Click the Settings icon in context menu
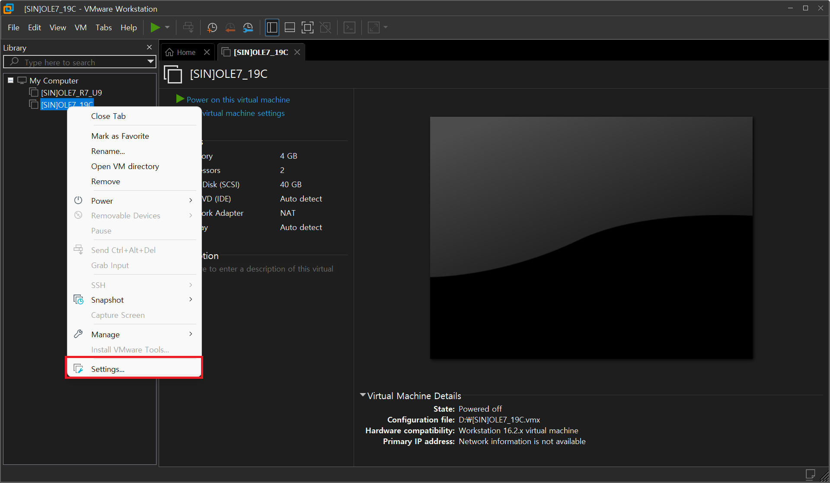830x483 pixels. click(78, 369)
